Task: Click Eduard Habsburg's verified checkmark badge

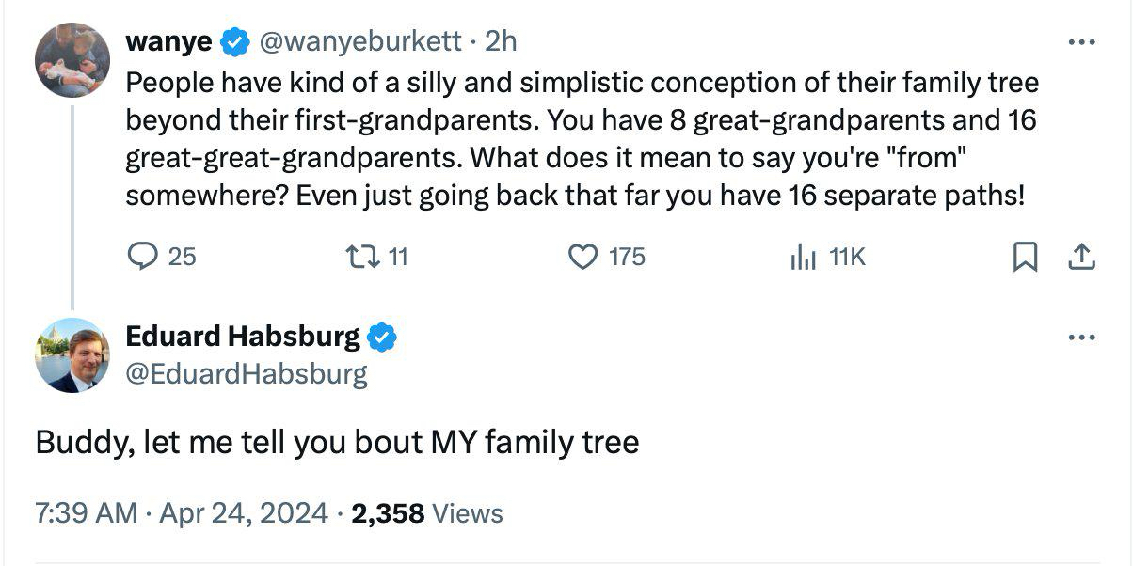Action: (381, 337)
